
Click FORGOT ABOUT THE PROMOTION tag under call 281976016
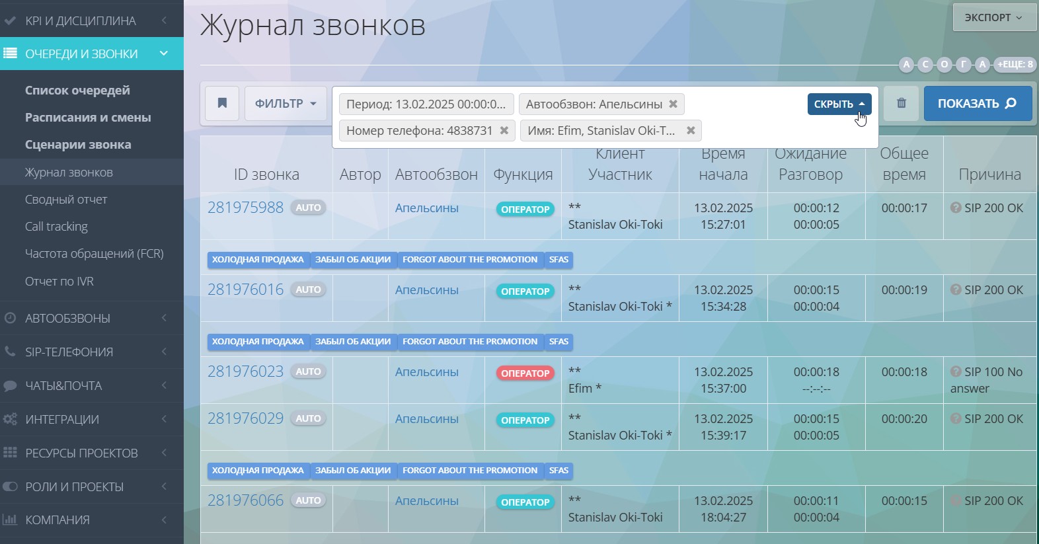tap(470, 342)
